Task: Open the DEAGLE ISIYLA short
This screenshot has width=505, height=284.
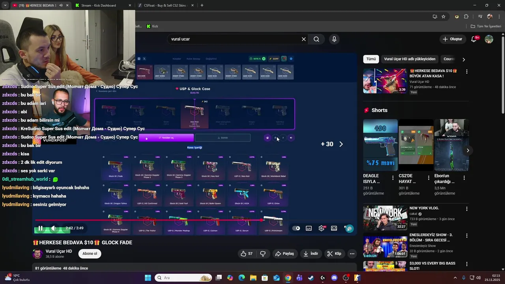Action: 380,145
